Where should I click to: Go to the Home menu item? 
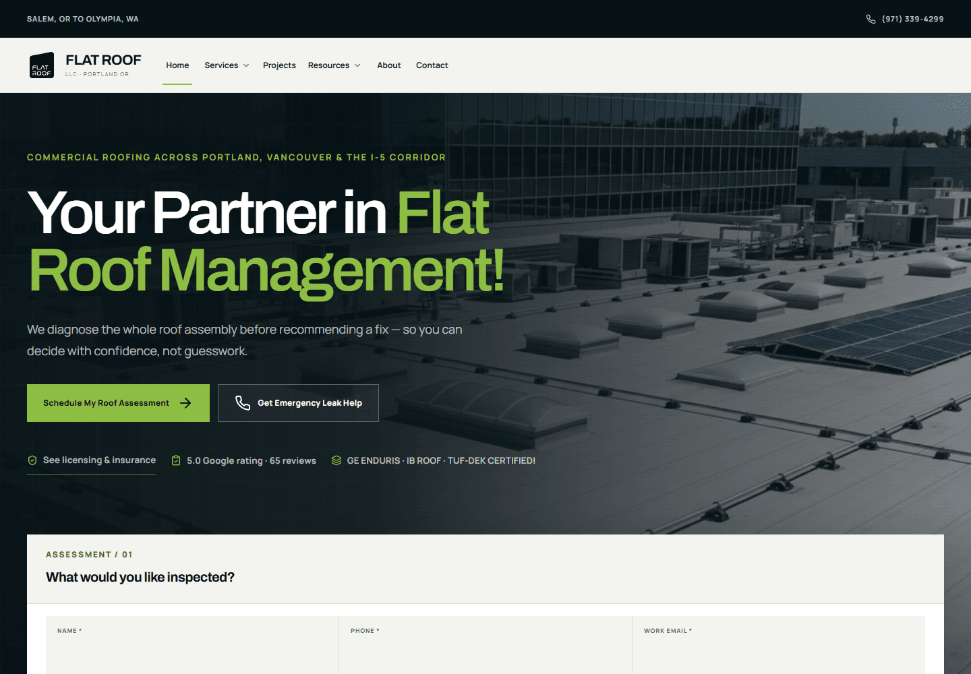(x=177, y=65)
